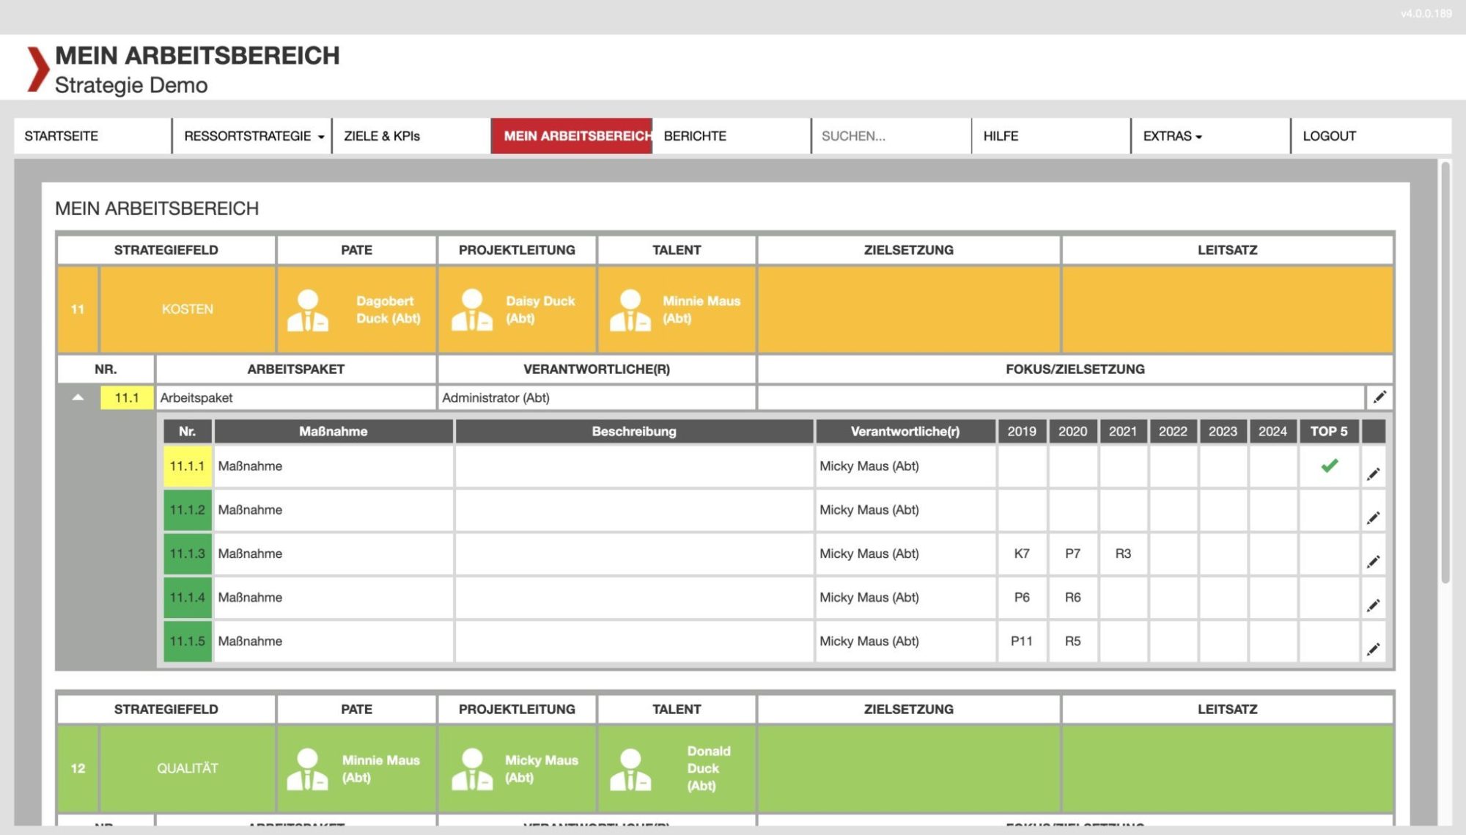Click the Arbeitspaket name cell in row 11.1
The image size is (1466, 835).
click(296, 397)
